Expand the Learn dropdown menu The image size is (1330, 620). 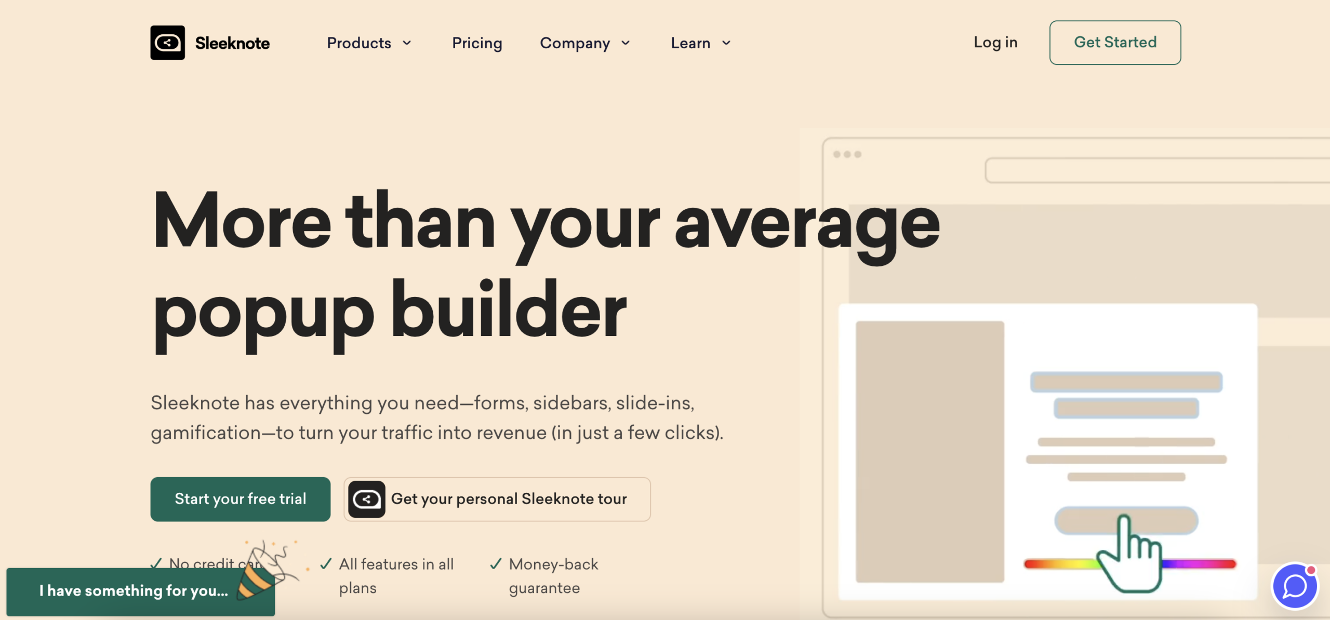point(701,43)
